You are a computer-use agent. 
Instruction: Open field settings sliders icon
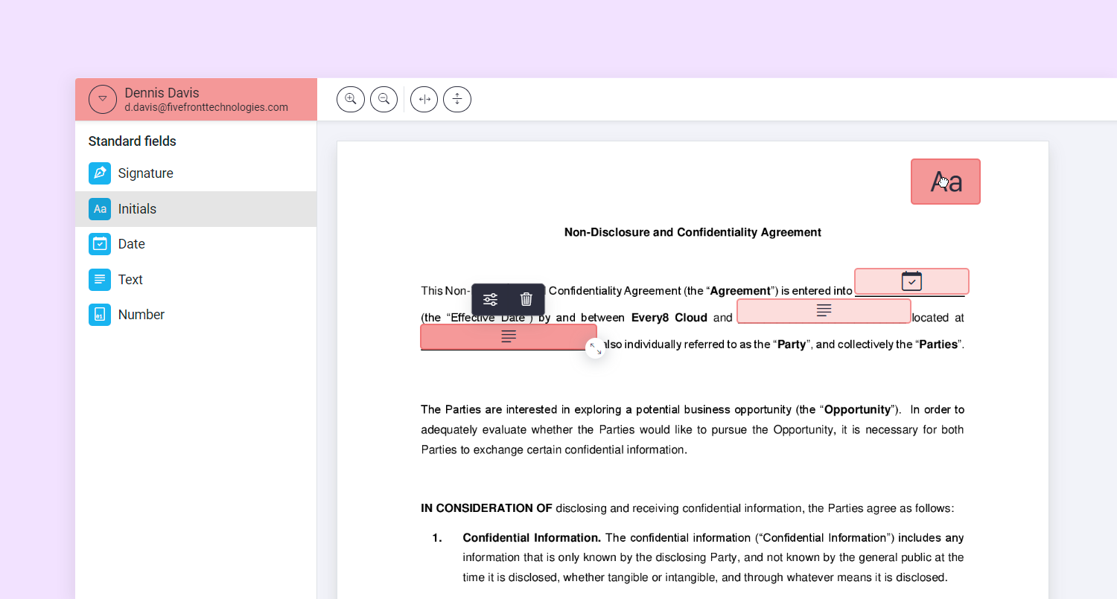click(x=490, y=299)
